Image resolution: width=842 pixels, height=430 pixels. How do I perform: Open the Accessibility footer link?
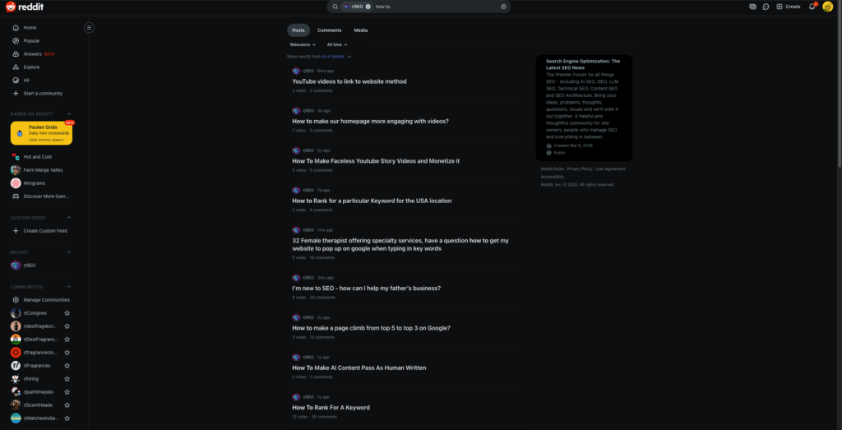coord(552,177)
